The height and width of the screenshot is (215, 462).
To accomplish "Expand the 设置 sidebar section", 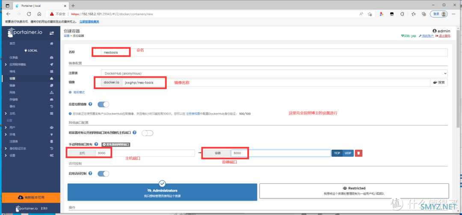I will pyautogui.click(x=6, y=155).
